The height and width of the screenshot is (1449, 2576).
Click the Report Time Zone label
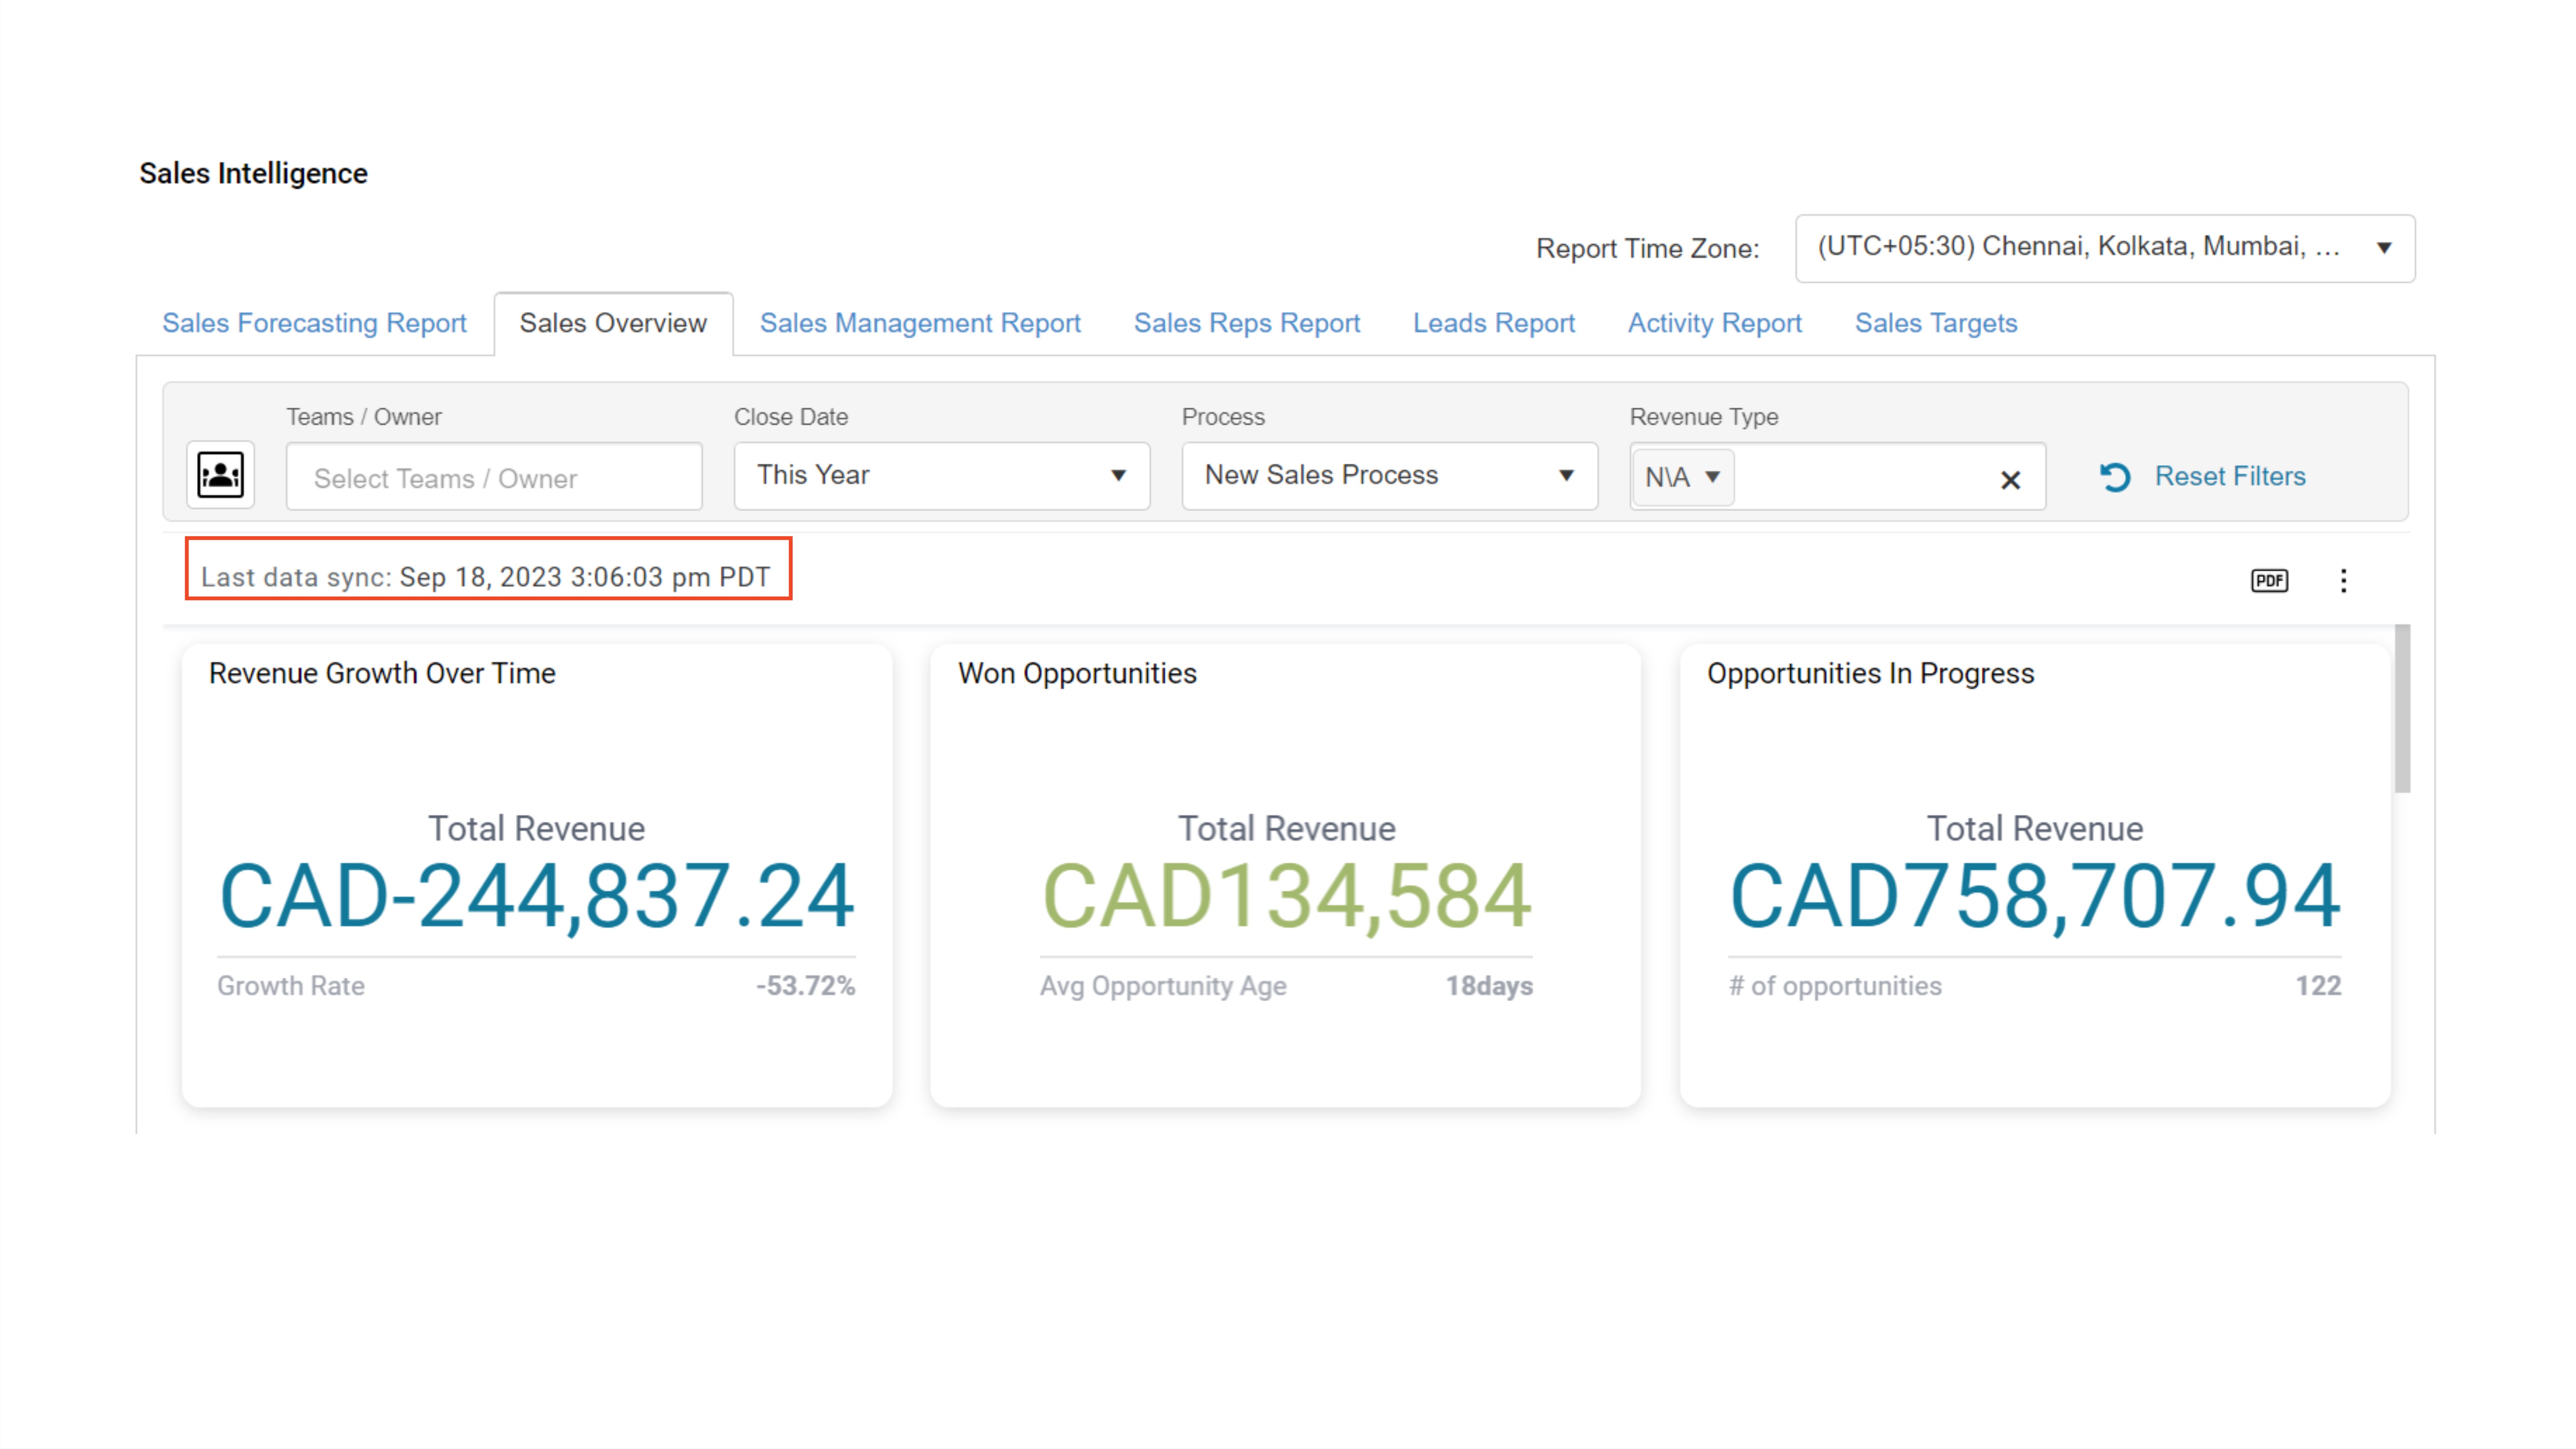tap(1647, 248)
